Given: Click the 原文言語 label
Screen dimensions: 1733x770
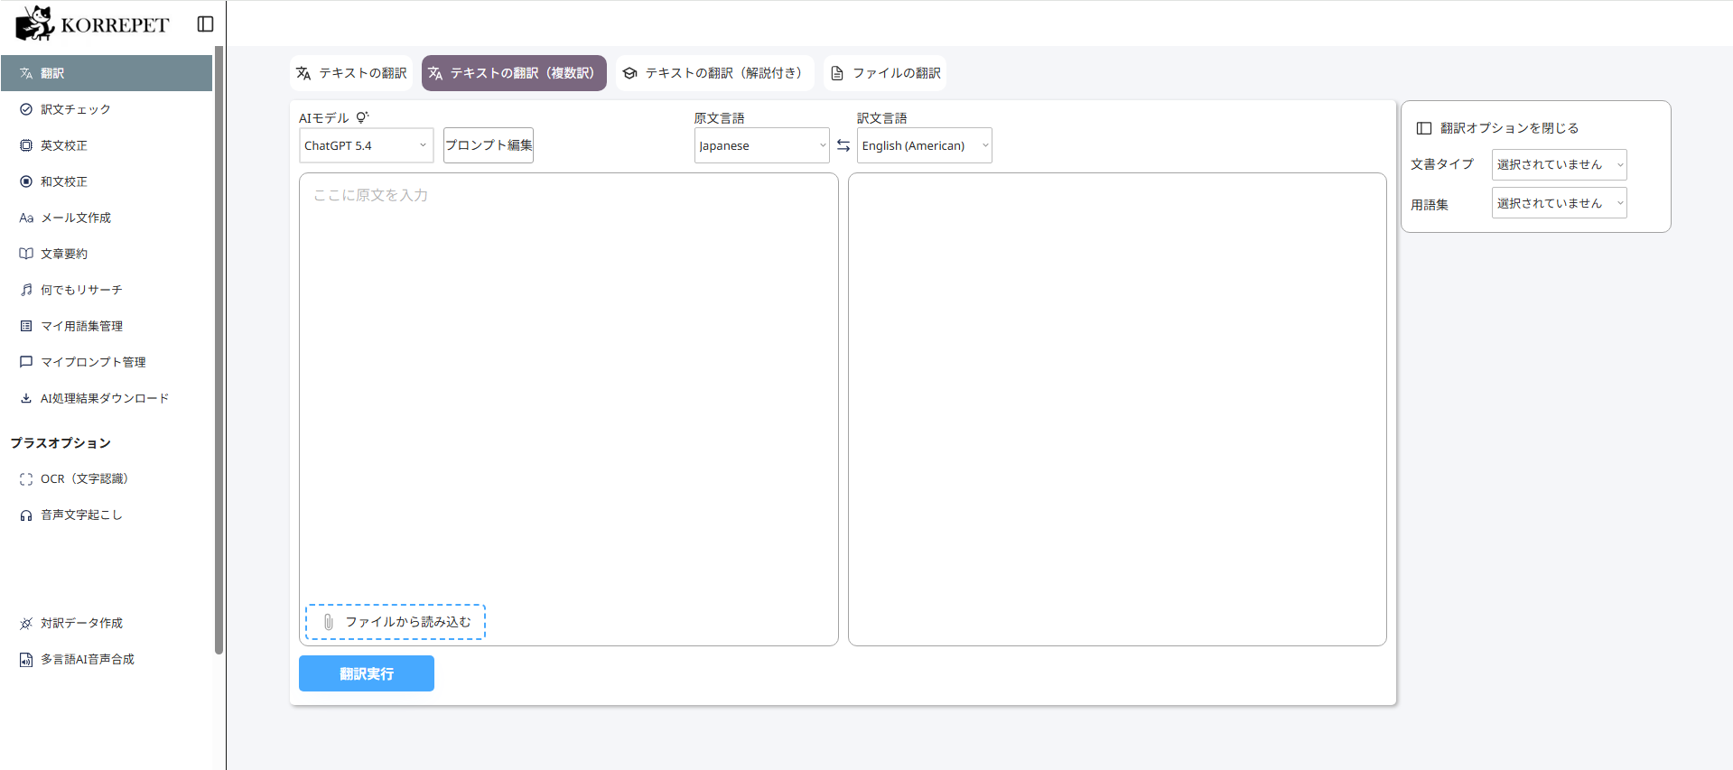Looking at the screenshot, I should (720, 118).
